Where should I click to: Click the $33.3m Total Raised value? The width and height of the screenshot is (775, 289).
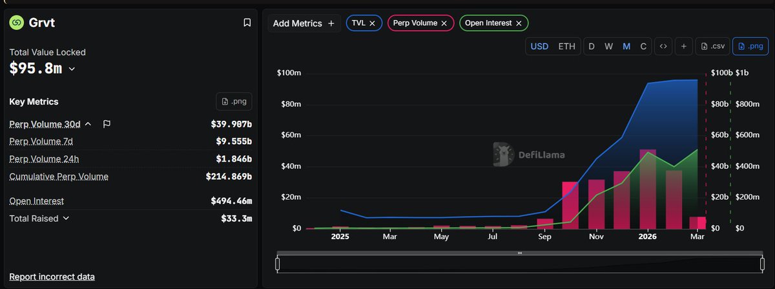coord(236,219)
